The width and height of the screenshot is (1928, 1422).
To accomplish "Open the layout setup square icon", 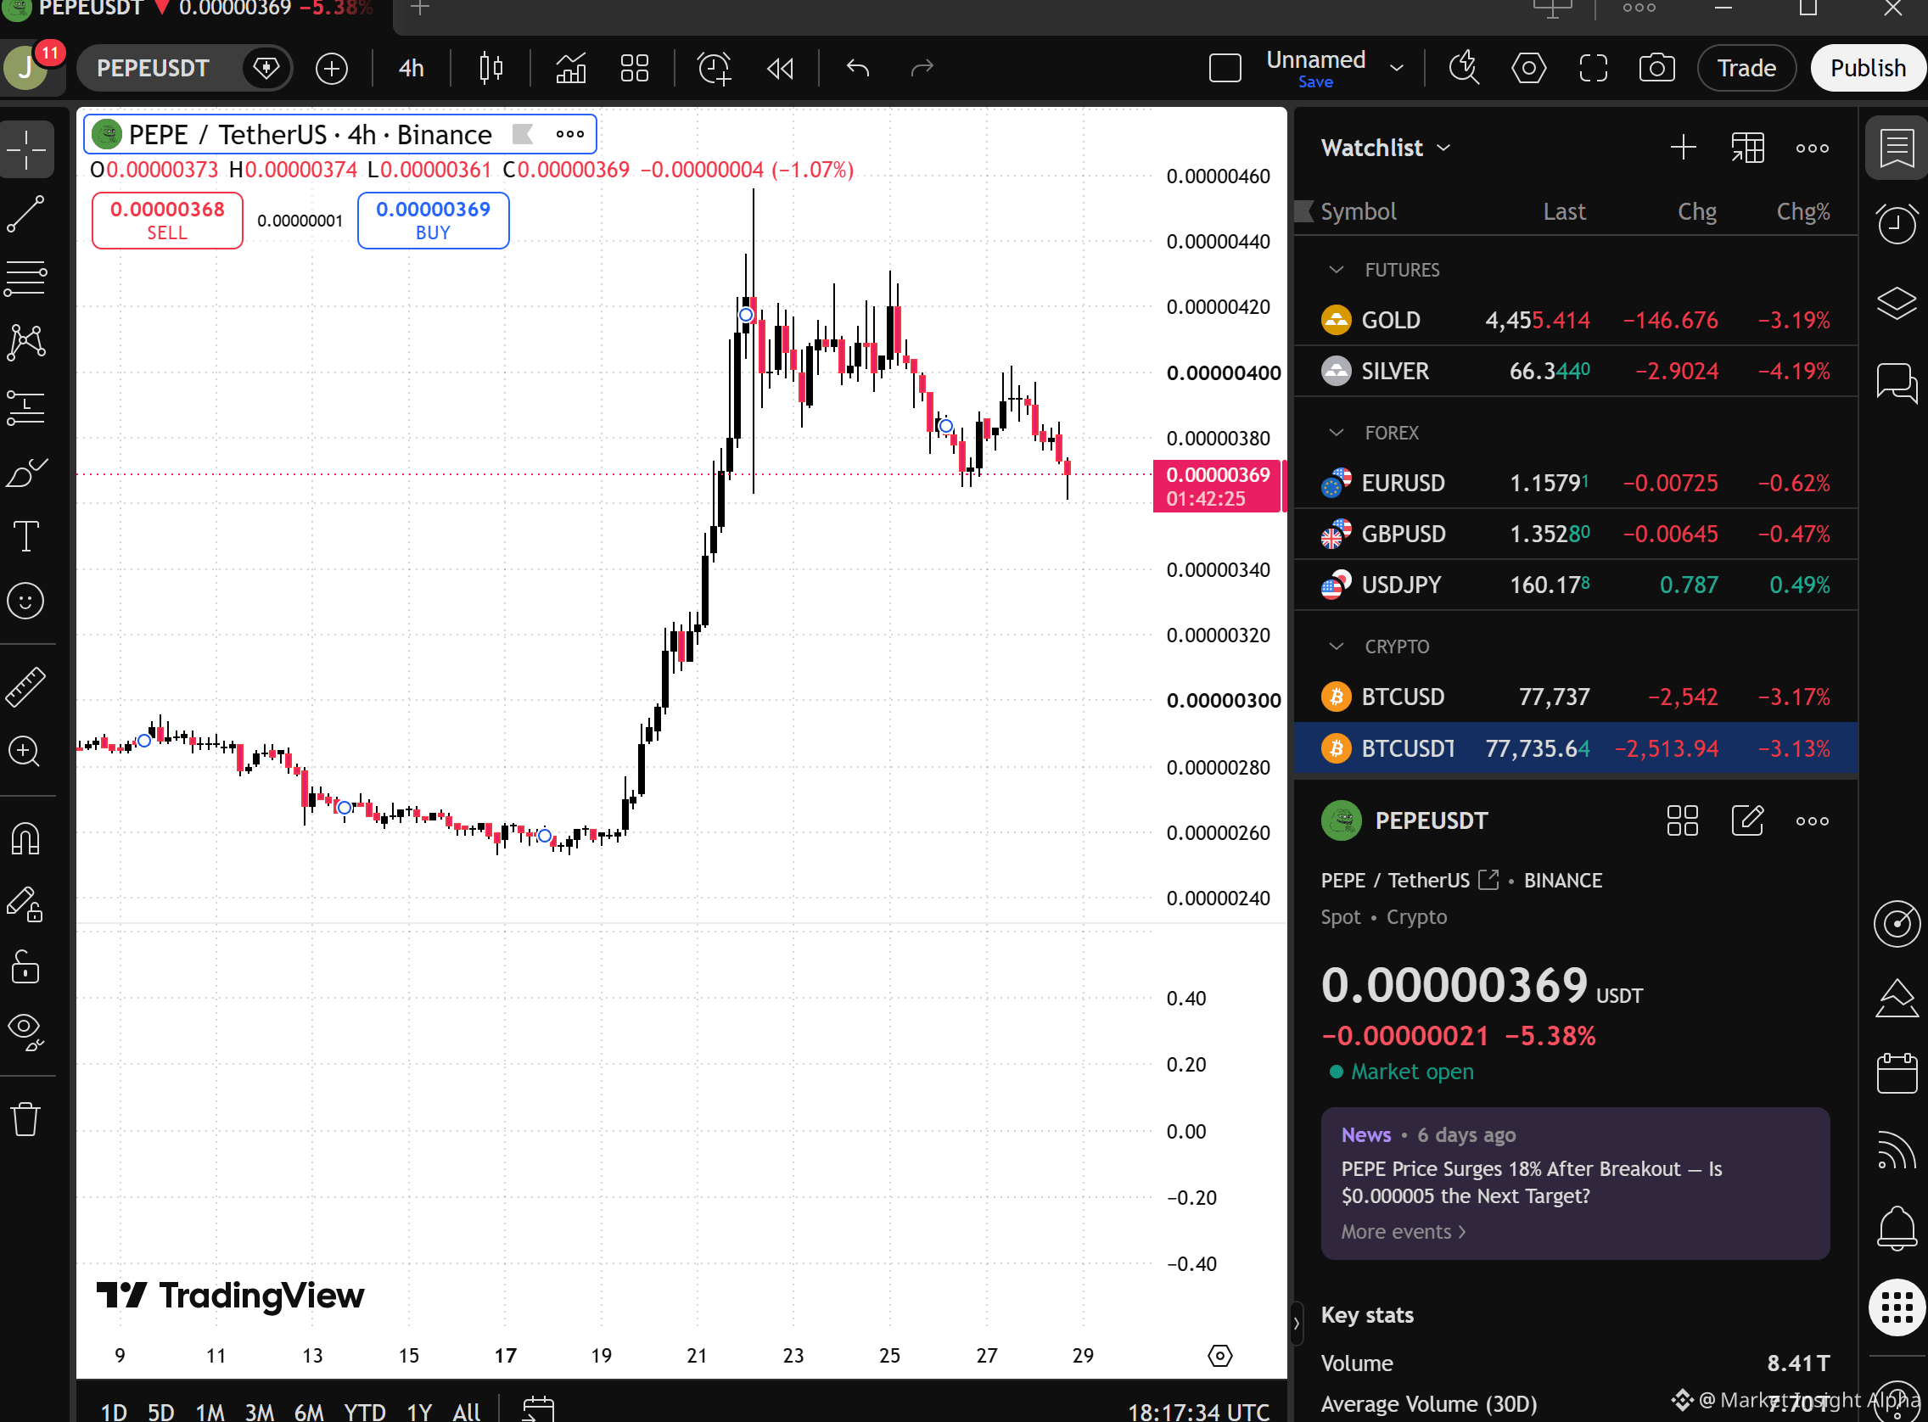I will click(1225, 68).
